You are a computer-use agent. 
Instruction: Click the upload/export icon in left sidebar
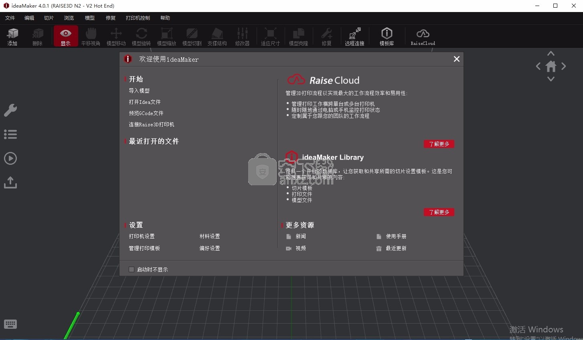(10, 182)
